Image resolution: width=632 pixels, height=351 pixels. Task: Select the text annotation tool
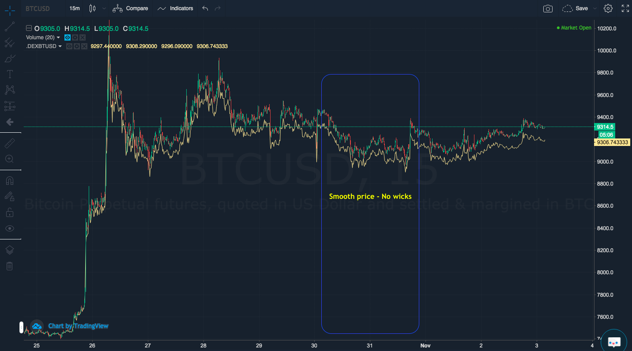click(10, 74)
